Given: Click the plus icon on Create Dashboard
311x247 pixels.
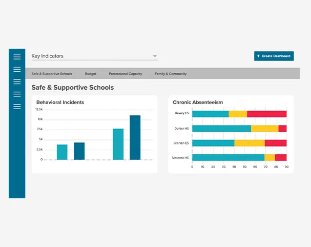Looking at the screenshot, I should click(x=258, y=56).
